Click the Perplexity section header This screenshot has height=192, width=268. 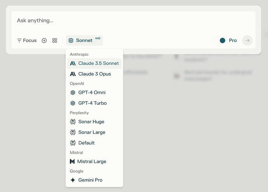click(x=79, y=113)
